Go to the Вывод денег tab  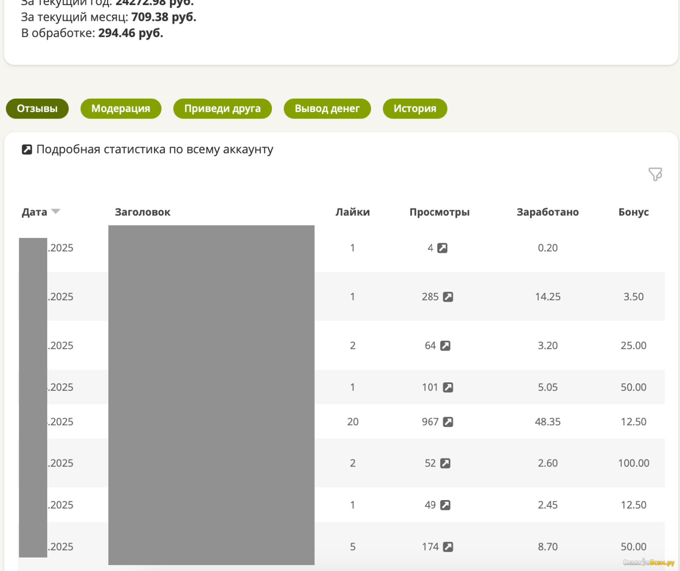click(x=327, y=109)
